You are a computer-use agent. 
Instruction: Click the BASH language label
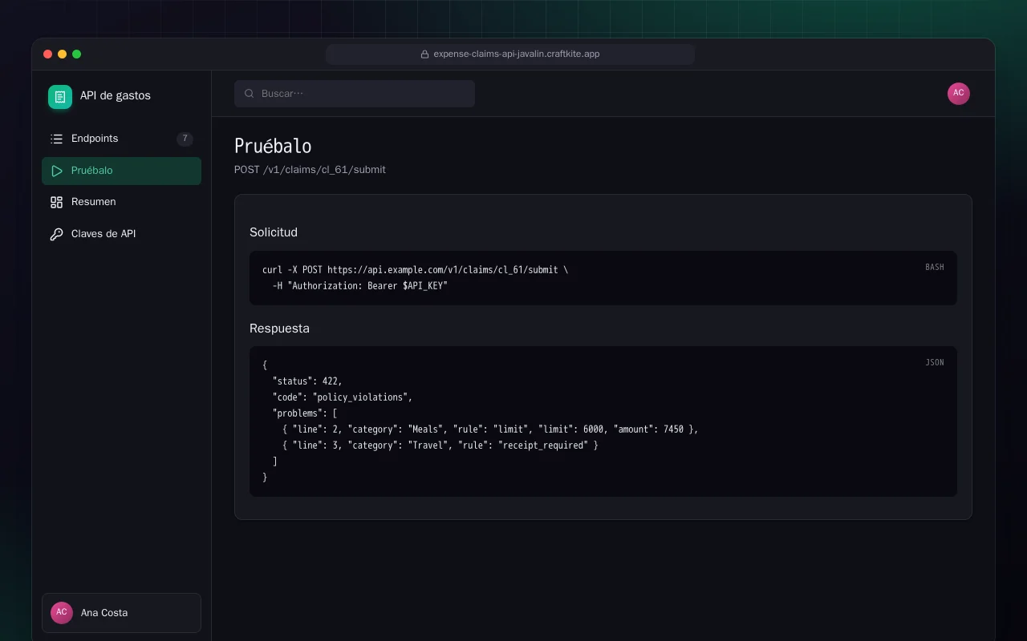935,267
